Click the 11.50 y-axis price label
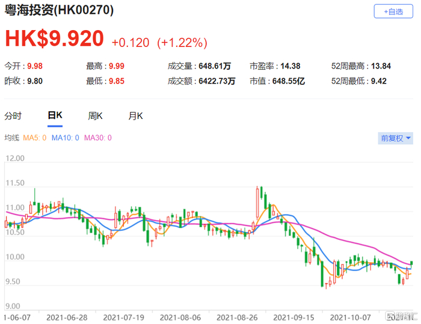The image size is (421, 324). [15, 183]
